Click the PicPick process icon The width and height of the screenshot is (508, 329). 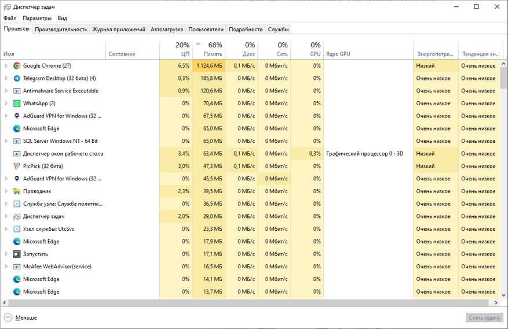[x=17, y=166]
